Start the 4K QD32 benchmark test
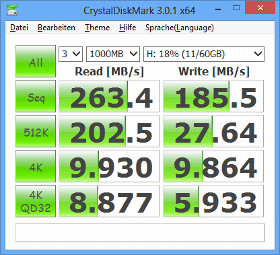 36,201
